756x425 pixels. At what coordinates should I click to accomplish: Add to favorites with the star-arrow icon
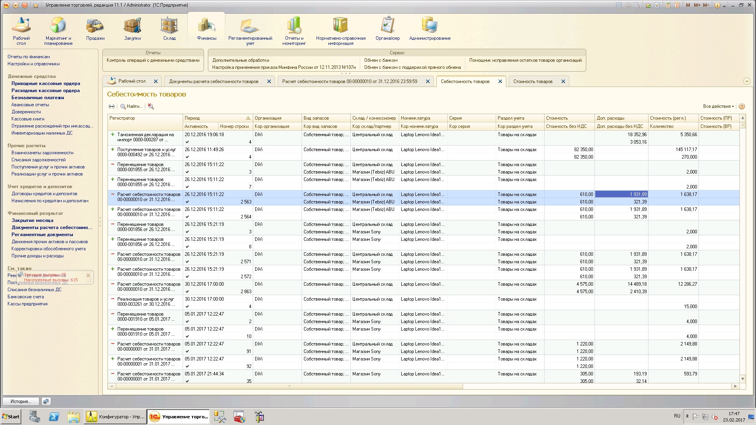coord(648,5)
